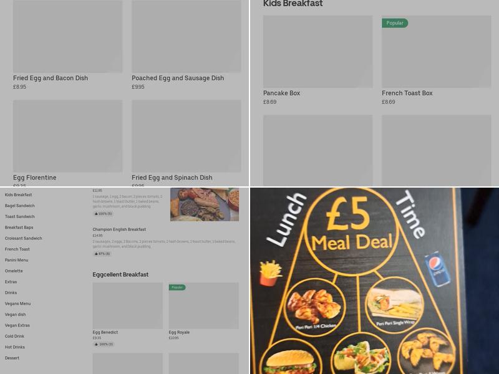Select the Vegans Menu category
This screenshot has height=374, width=499.
tap(18, 304)
